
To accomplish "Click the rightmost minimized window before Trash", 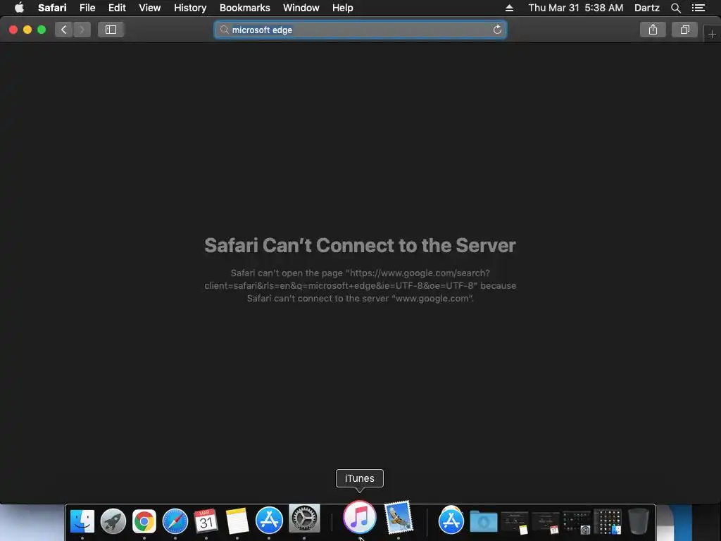I will pos(608,522).
